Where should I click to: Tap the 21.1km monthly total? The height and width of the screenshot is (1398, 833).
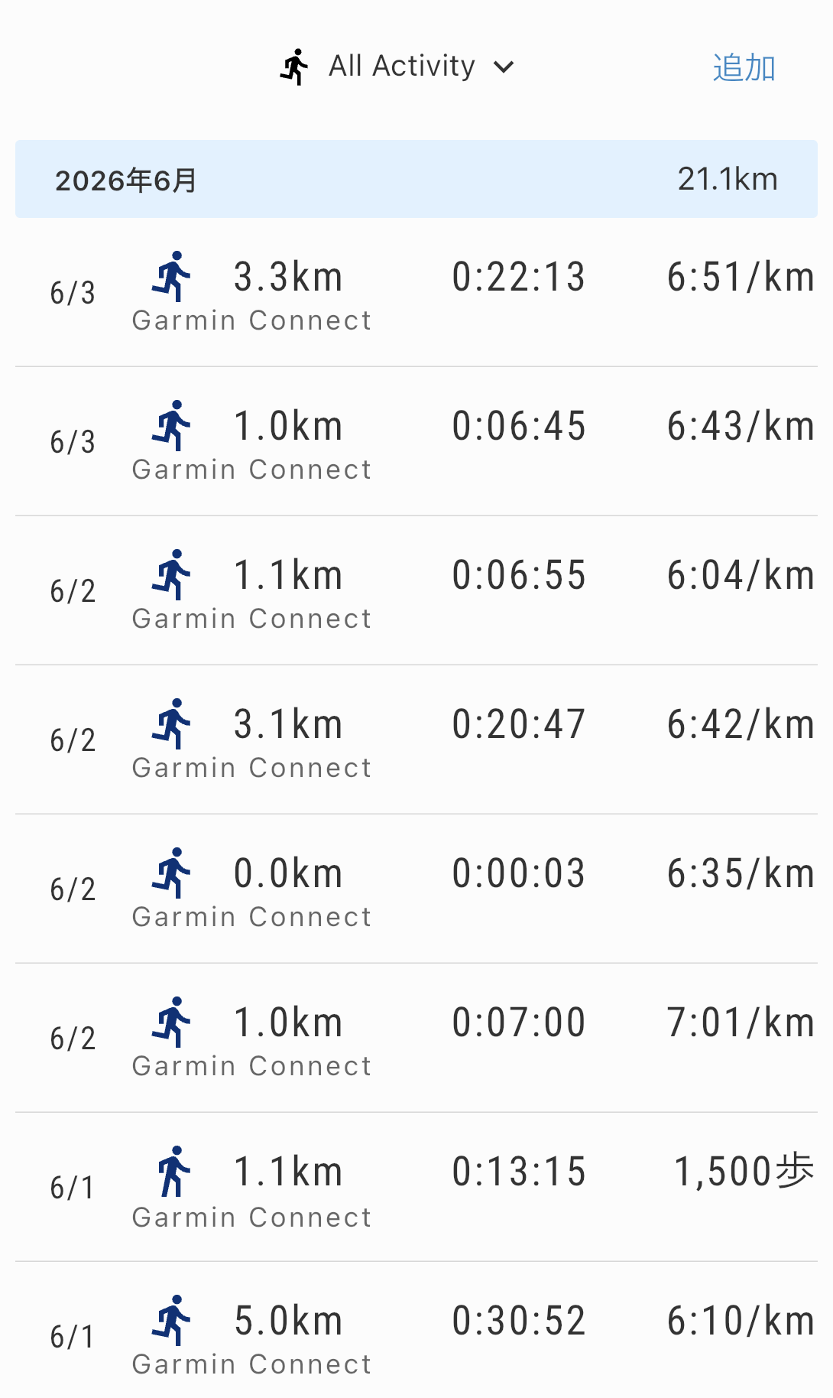pyautogui.click(x=728, y=179)
